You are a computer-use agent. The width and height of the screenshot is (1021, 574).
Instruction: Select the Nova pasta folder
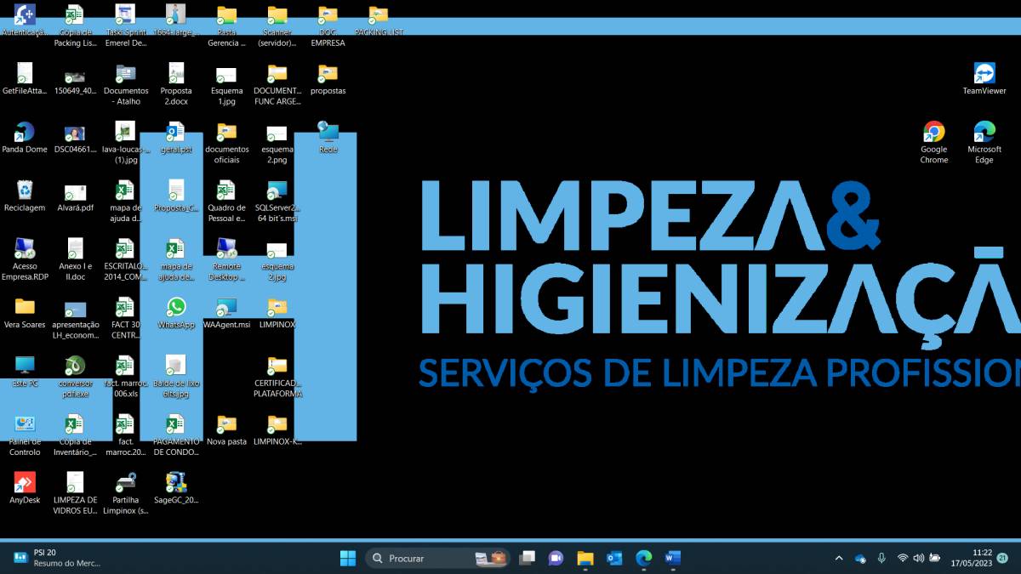click(x=226, y=429)
